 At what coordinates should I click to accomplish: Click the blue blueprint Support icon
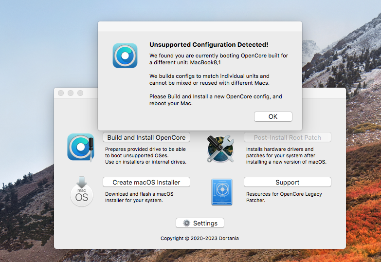pos(222,192)
